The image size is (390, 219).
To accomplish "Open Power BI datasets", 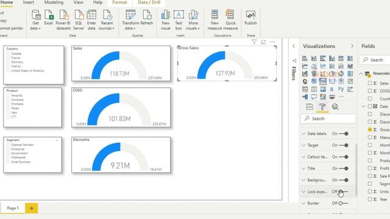I will click(x=63, y=20).
